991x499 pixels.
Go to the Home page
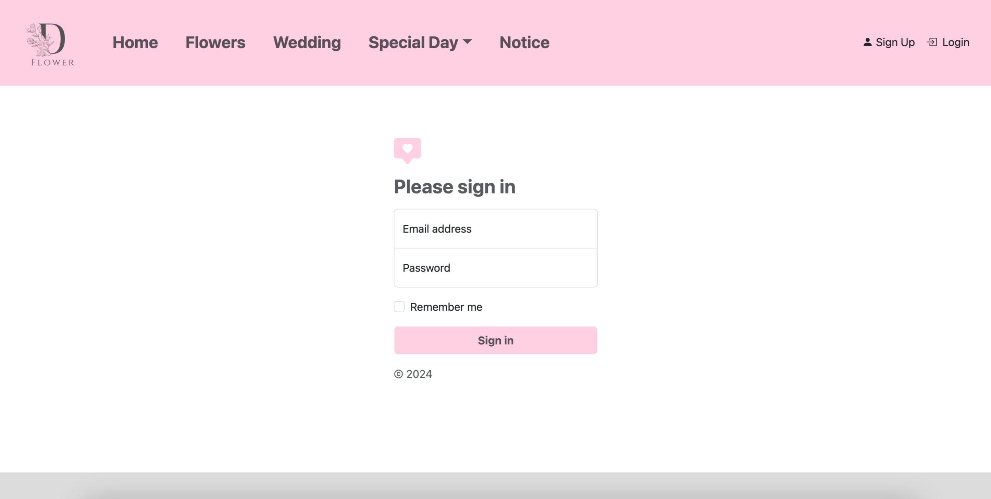pos(135,42)
